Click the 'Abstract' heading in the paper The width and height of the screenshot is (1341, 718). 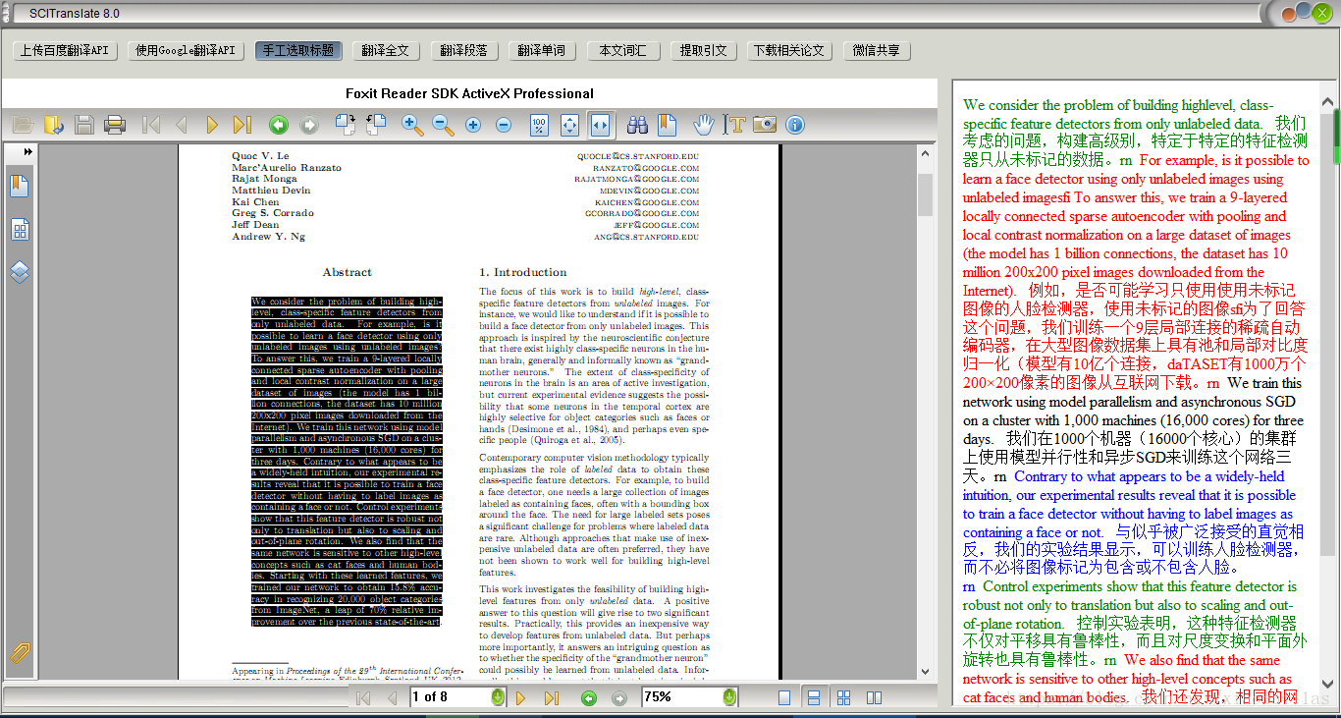347,272
